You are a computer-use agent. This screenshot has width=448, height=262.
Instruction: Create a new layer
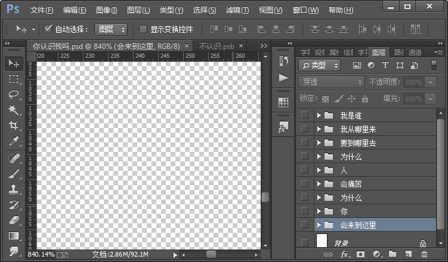coord(409,254)
